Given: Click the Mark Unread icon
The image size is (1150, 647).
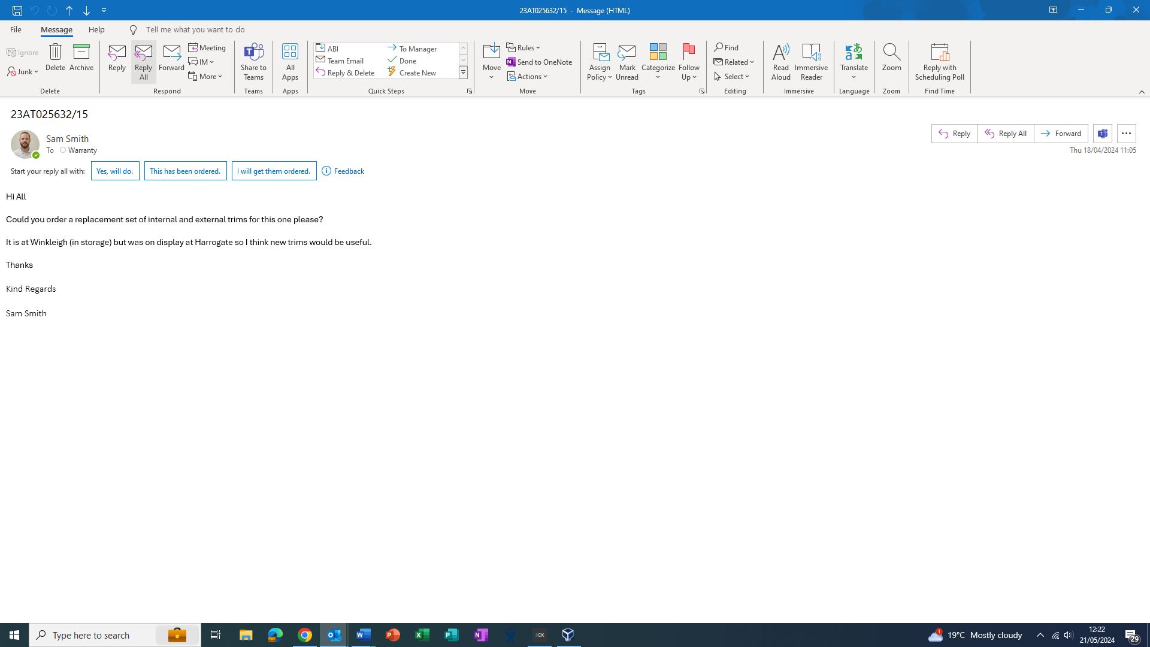Looking at the screenshot, I should 627,53.
